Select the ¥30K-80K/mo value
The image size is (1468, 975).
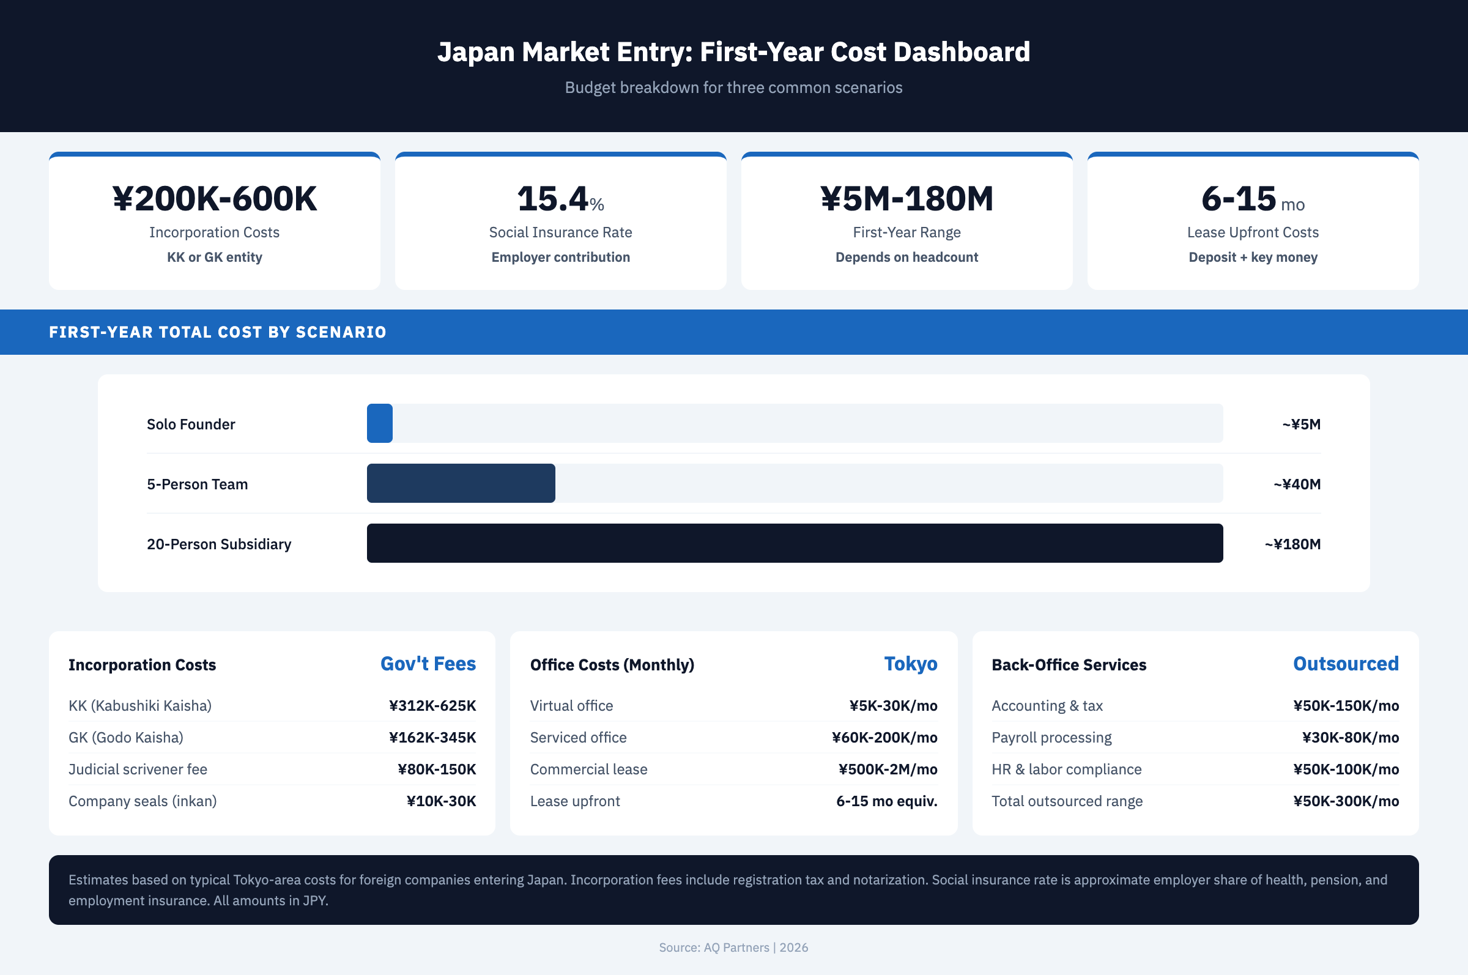point(1351,738)
